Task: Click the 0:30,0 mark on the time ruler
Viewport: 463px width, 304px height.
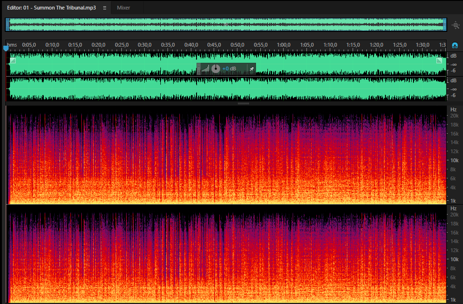Action: 145,45
